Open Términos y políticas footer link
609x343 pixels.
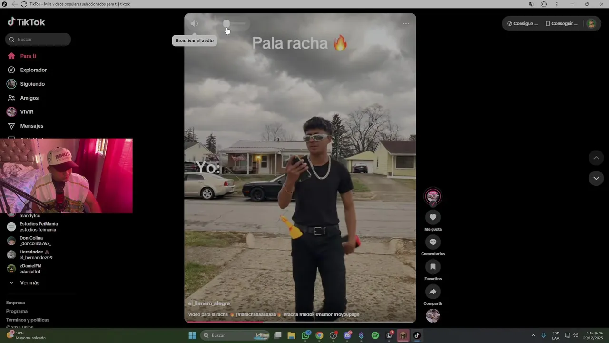[28, 320]
